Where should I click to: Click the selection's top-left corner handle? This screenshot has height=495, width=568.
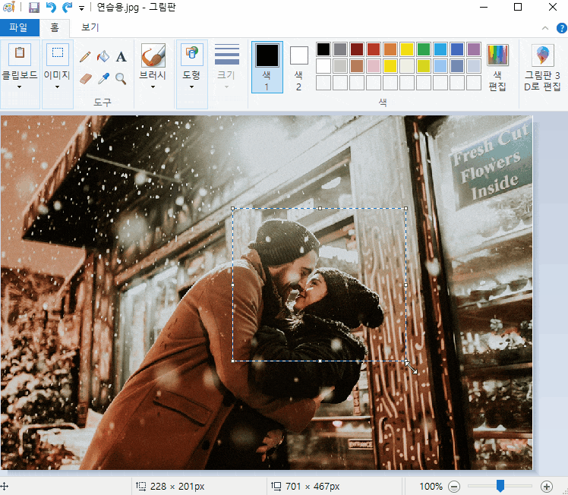pyautogui.click(x=233, y=209)
